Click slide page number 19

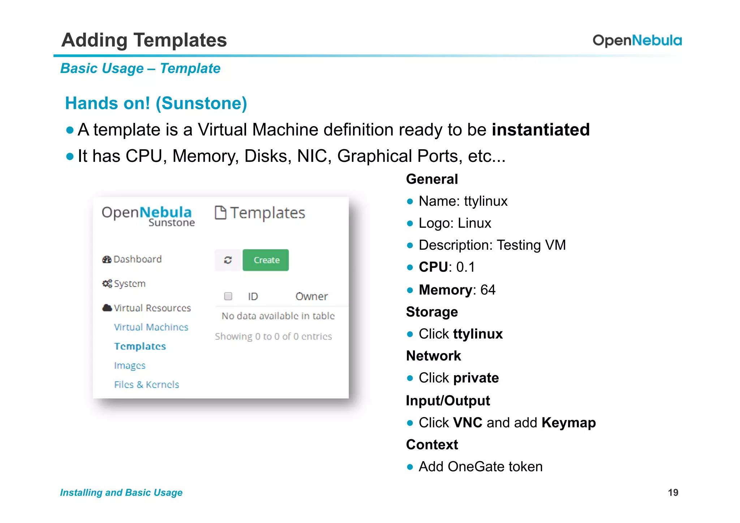[673, 493]
